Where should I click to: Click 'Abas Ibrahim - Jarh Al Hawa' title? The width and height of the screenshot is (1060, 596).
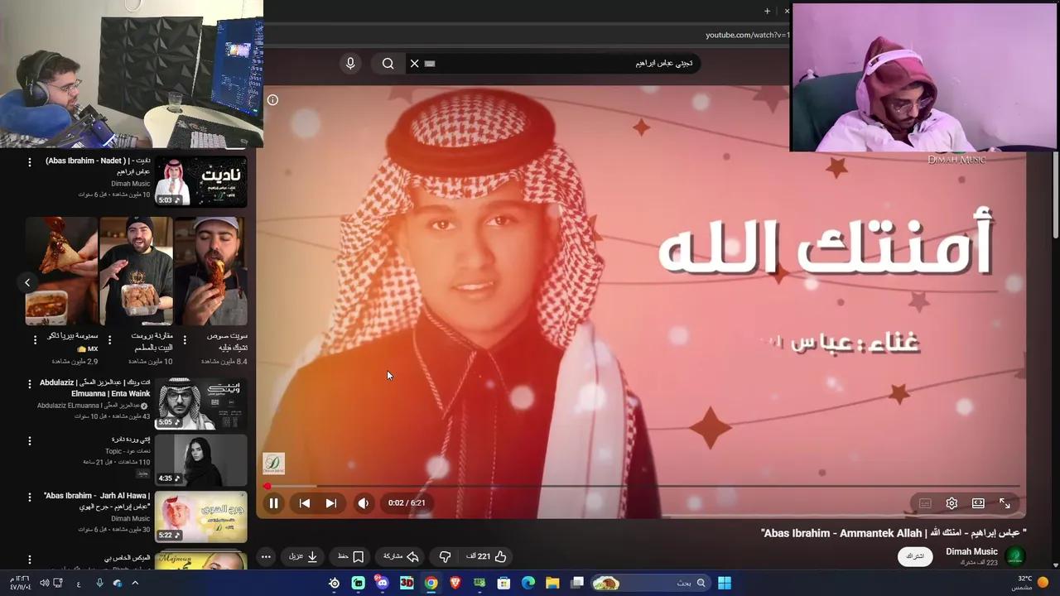tap(97, 500)
